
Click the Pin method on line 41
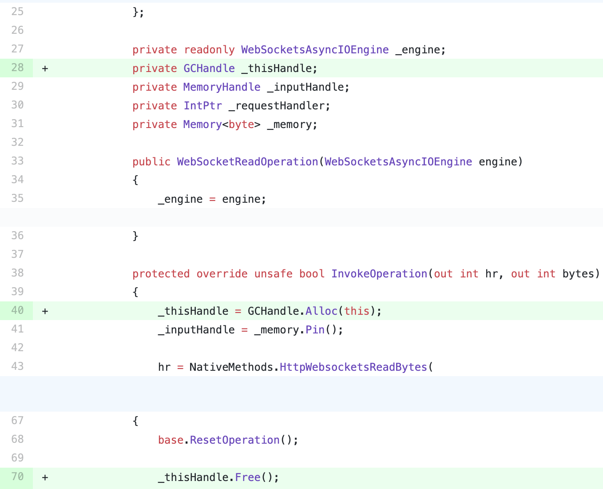tap(315, 330)
